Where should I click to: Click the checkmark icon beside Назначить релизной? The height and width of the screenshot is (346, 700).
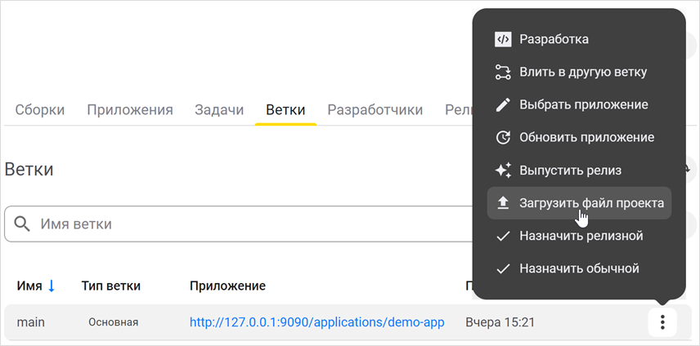pyautogui.click(x=503, y=236)
